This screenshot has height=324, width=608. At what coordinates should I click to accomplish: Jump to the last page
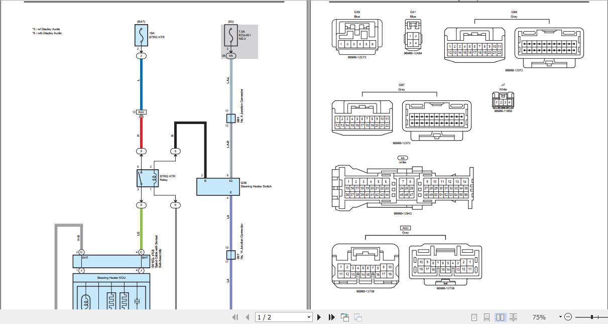[331, 317]
